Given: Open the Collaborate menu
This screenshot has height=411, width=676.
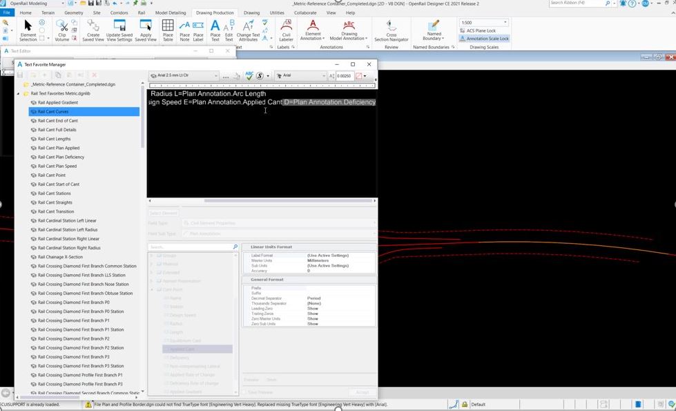Looking at the screenshot, I should click(x=304, y=12).
